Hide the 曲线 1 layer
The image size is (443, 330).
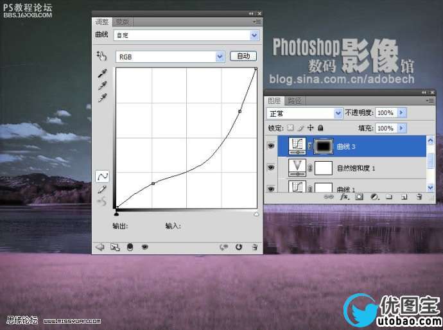[271, 189]
